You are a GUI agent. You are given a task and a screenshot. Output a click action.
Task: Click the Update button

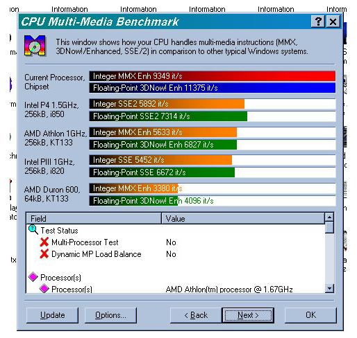click(52, 315)
